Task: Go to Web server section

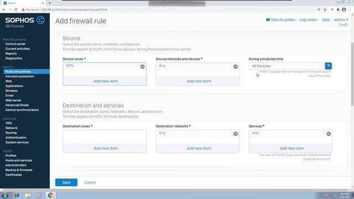Action: pyautogui.click(x=13, y=100)
